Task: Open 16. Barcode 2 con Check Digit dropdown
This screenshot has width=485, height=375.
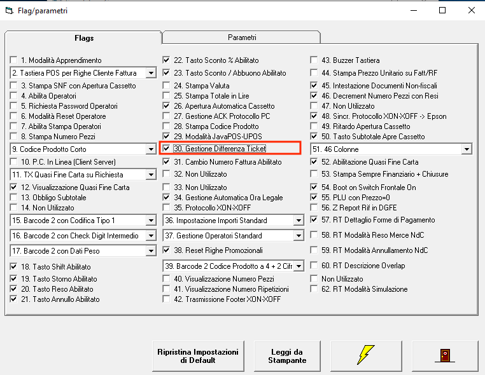Action: [151, 236]
